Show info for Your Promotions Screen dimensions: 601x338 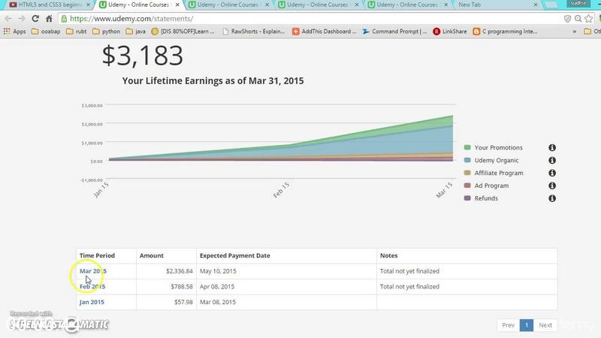(552, 147)
